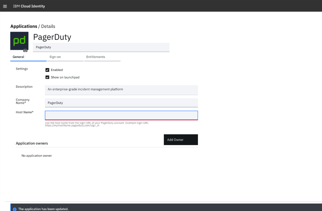The image size is (322, 211).
Task: Open the Entitlements tab
Action: [x=102, y=57]
